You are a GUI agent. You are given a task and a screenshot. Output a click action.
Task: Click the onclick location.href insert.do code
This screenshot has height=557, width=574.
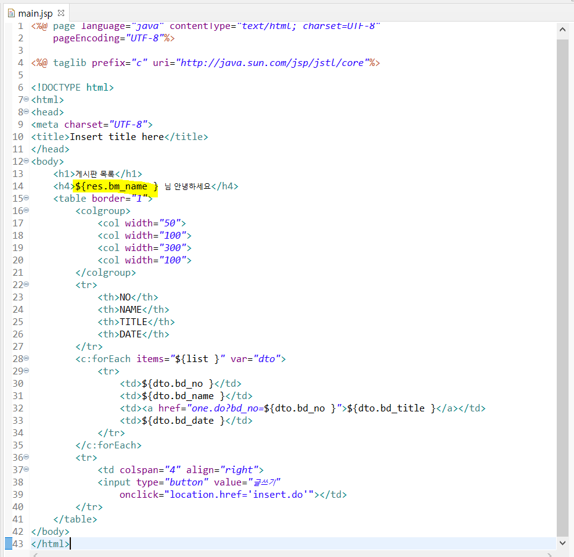pos(217,495)
